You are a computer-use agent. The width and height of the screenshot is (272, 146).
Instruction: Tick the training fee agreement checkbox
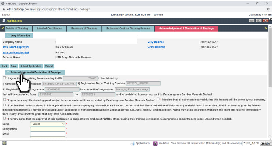pos(4,78)
